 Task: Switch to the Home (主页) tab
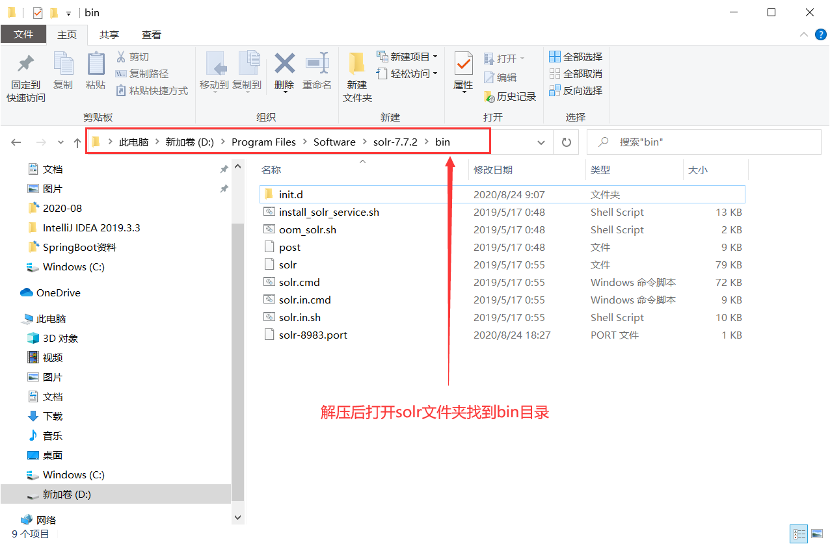67,34
